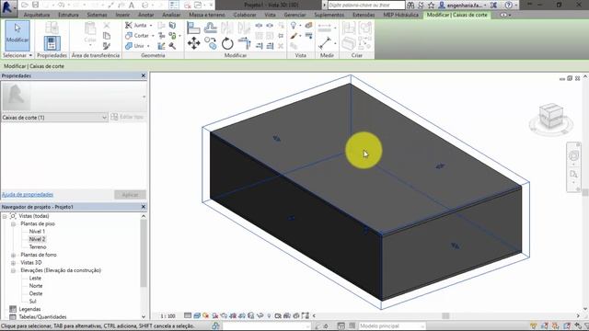Collapse the Plantas de piso node

pos(13,224)
